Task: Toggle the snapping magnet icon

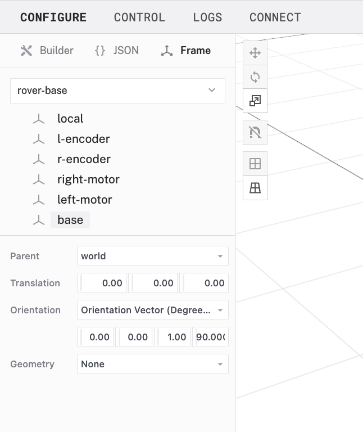Action: click(x=255, y=132)
